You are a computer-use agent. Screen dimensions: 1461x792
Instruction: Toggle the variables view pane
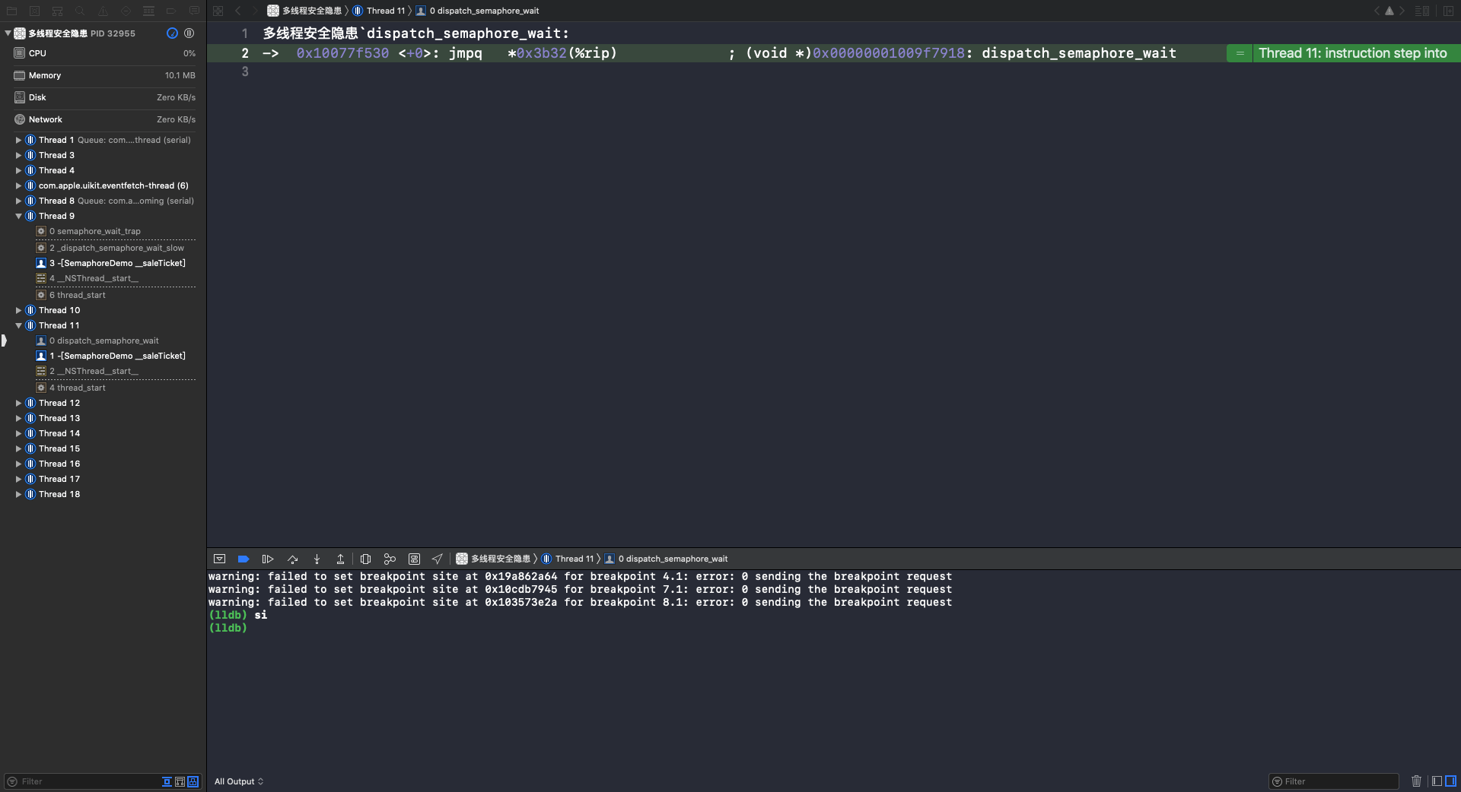(x=1437, y=781)
